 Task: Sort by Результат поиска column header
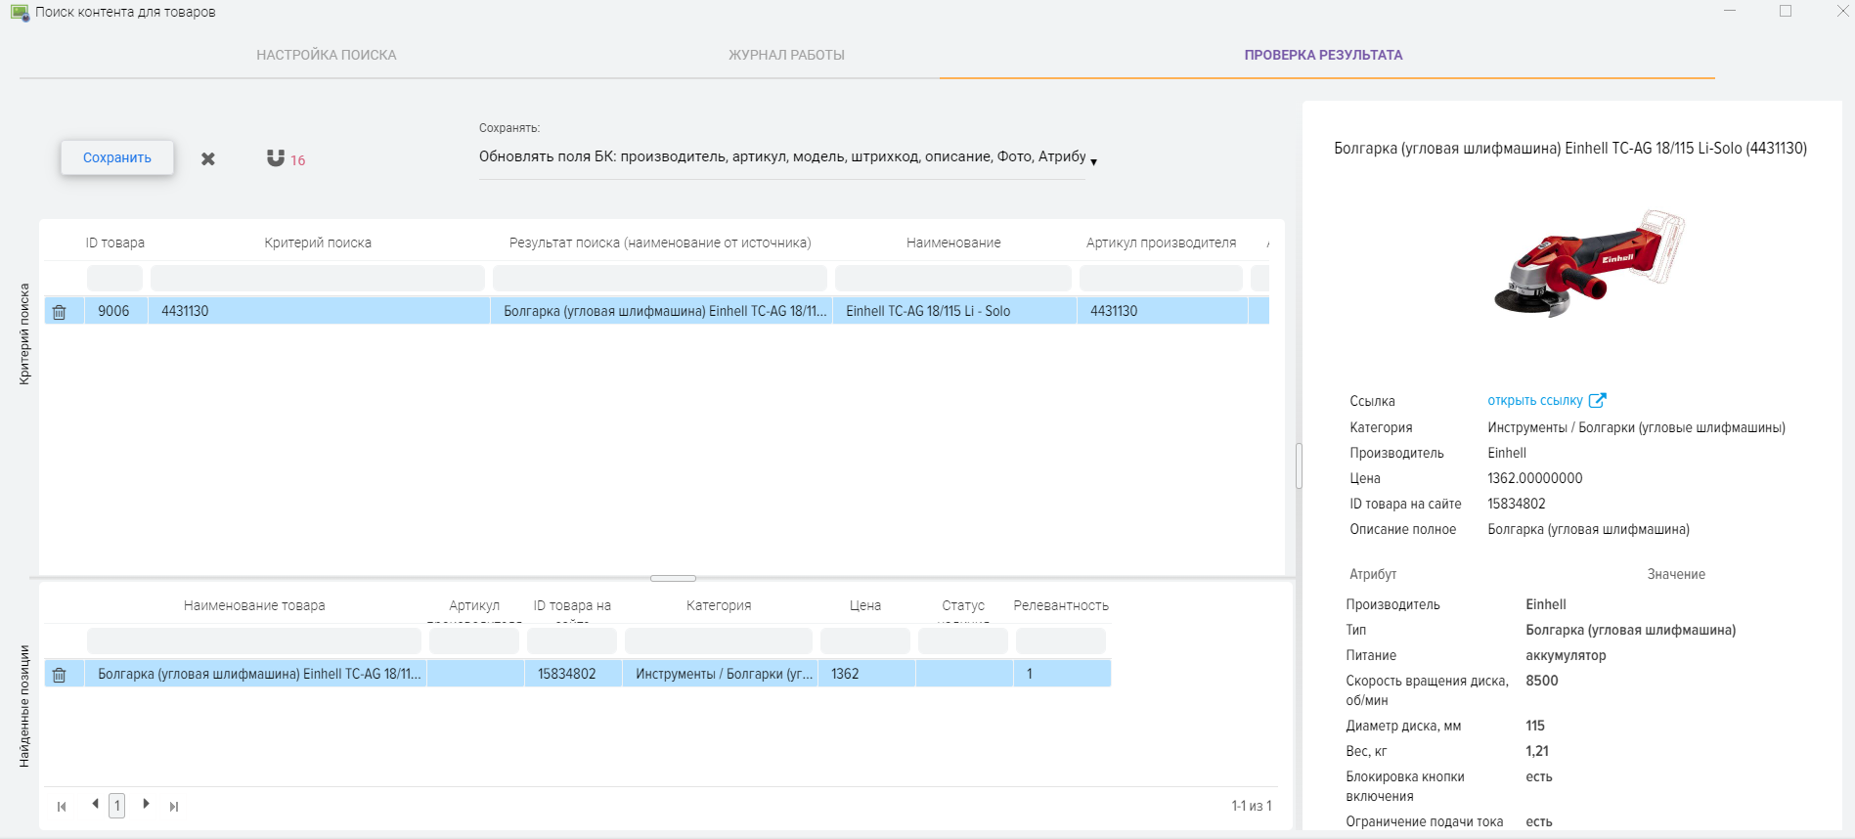[660, 243]
